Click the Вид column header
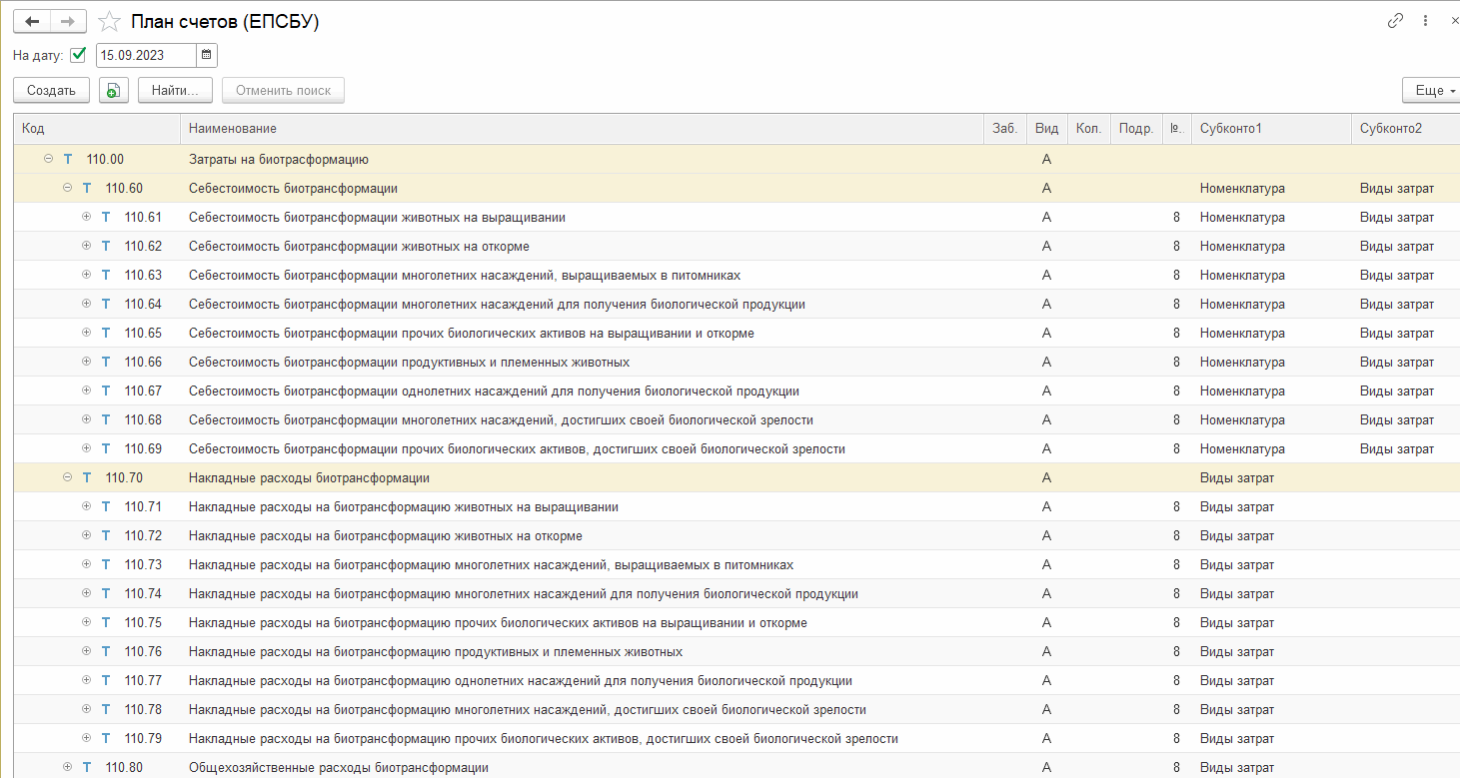 click(1046, 129)
